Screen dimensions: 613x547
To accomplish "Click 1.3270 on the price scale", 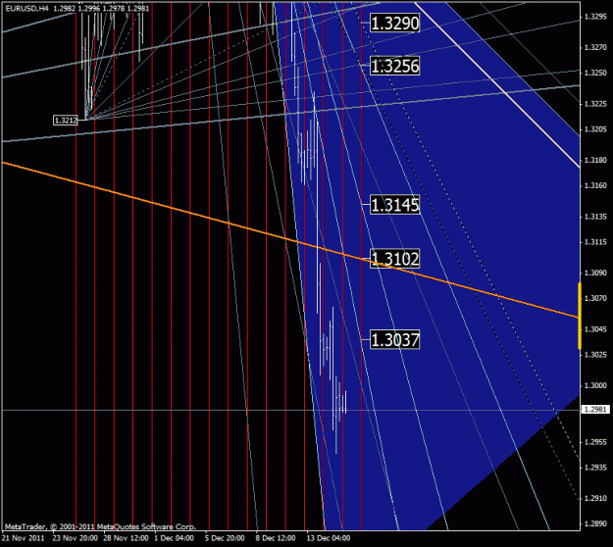I will 595,48.
